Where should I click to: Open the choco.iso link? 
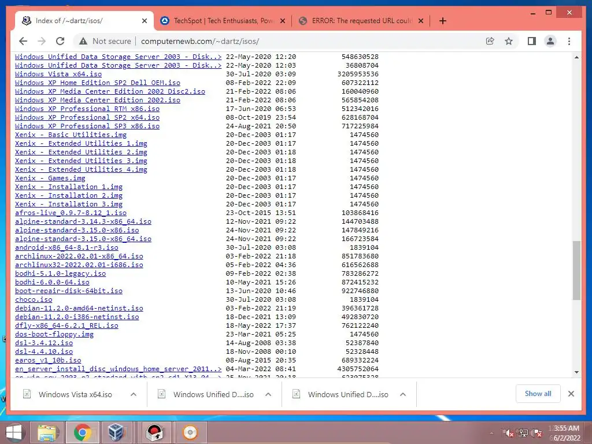(34, 300)
